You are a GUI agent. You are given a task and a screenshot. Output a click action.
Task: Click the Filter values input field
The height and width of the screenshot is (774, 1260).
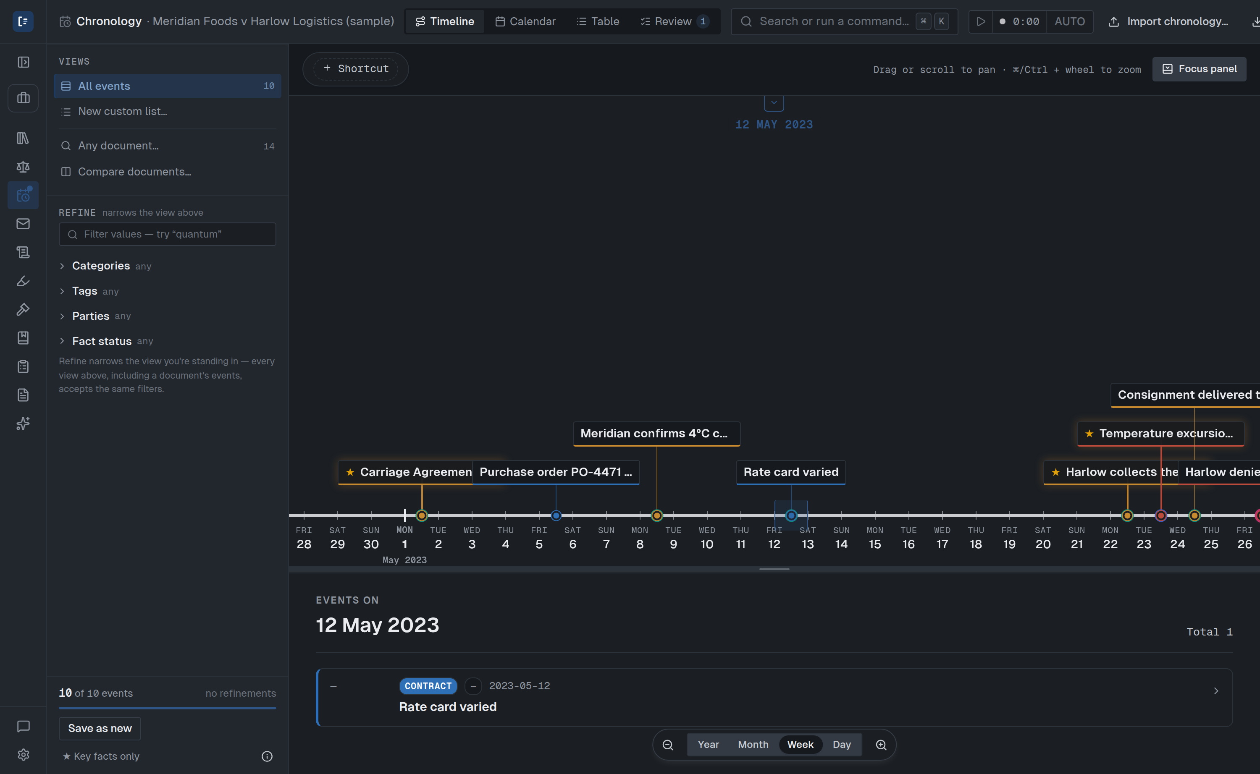click(x=168, y=234)
